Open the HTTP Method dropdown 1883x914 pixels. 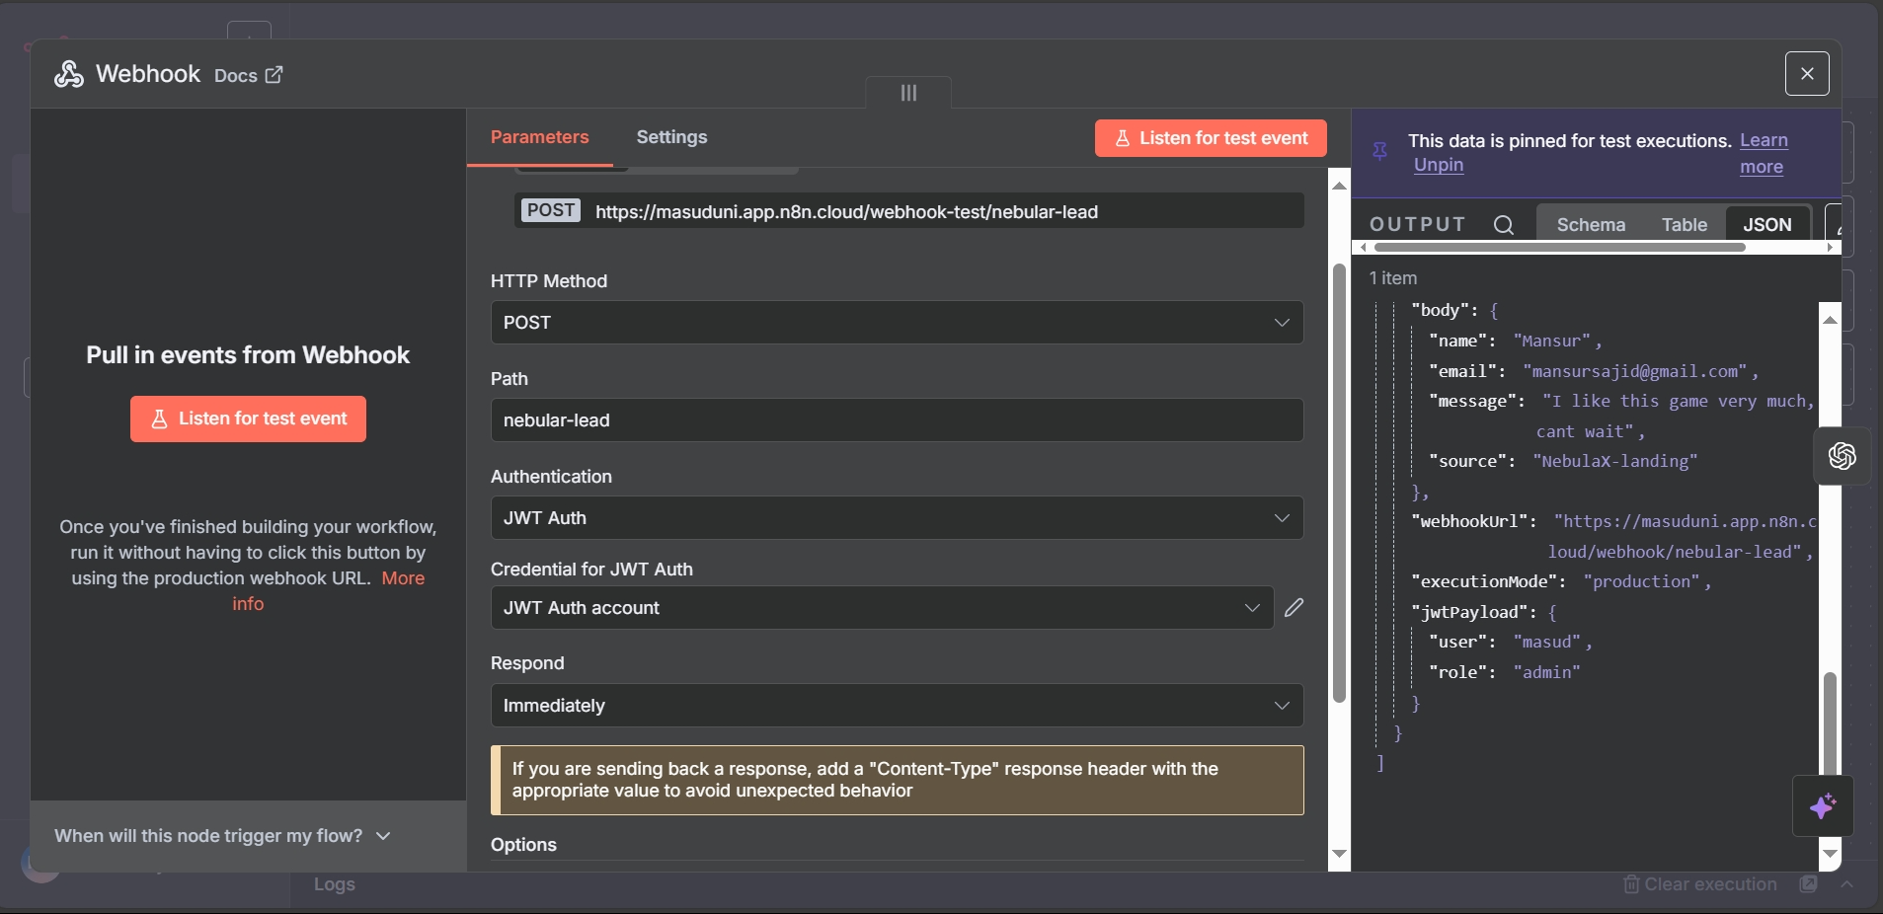coord(897,323)
